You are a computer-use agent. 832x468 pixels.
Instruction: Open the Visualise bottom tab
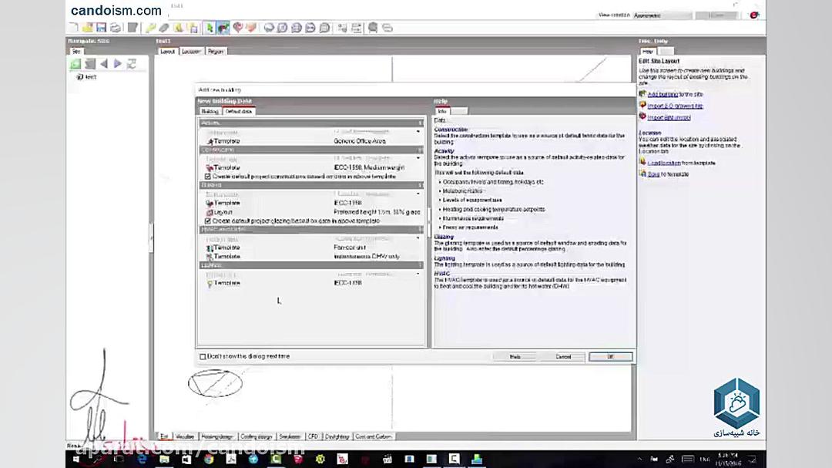tap(185, 436)
